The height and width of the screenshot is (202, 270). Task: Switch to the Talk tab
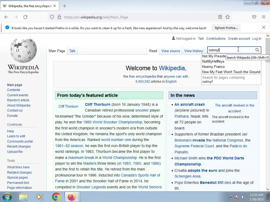(x=72, y=51)
